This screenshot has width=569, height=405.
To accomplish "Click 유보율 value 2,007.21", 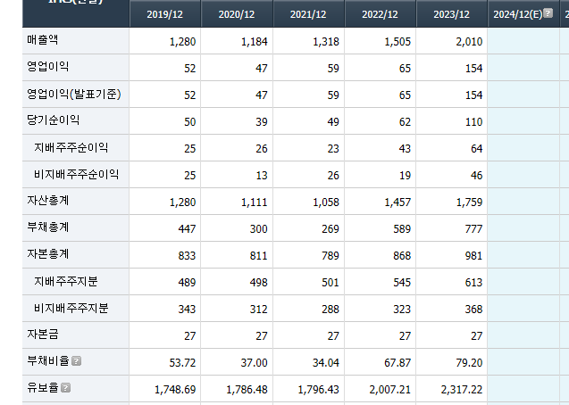I will 390,390.
